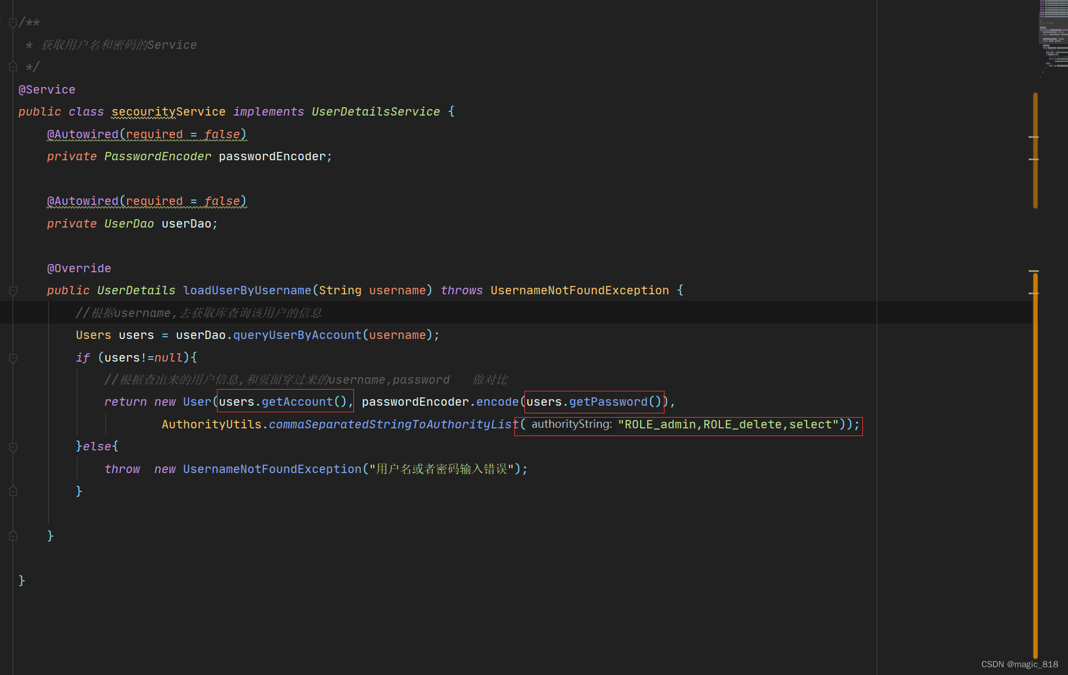Click the UserDao type name
The height and width of the screenshot is (675, 1068).
pyautogui.click(x=129, y=224)
